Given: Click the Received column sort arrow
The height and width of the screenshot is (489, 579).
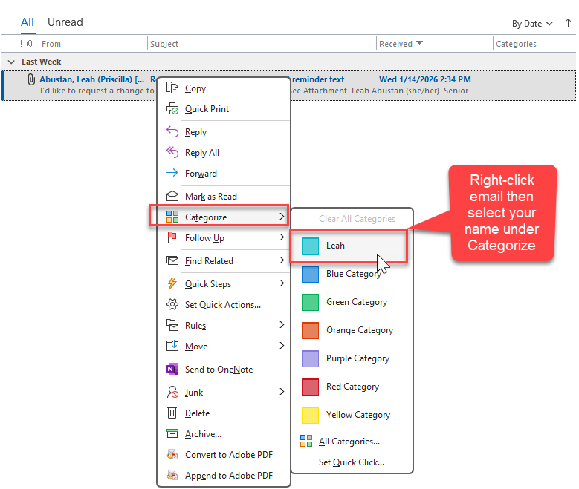Looking at the screenshot, I should point(419,43).
